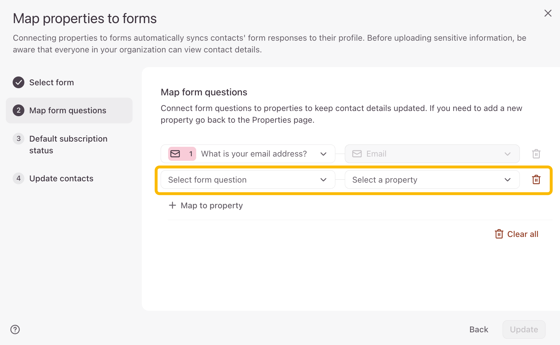Remove the empty mapping row via trash icon
Viewport: 560px width, 345px height.
tap(536, 180)
